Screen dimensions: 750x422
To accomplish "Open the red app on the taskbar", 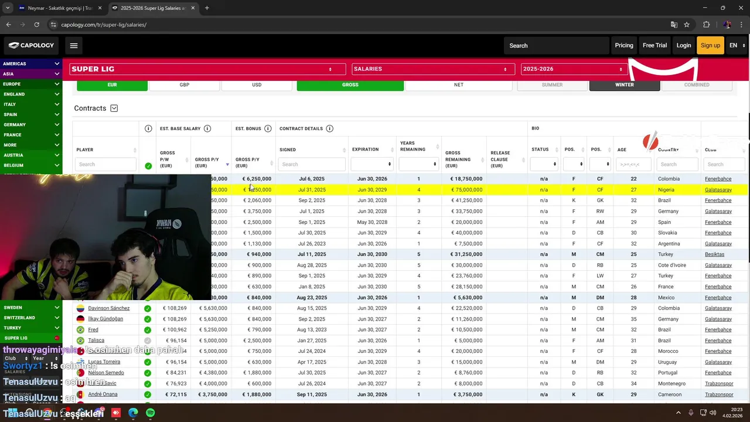I will click(116, 413).
